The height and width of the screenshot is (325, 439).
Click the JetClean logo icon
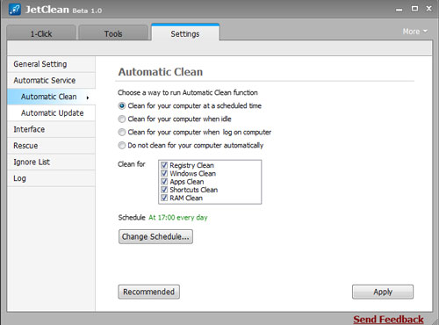[x=15, y=10]
